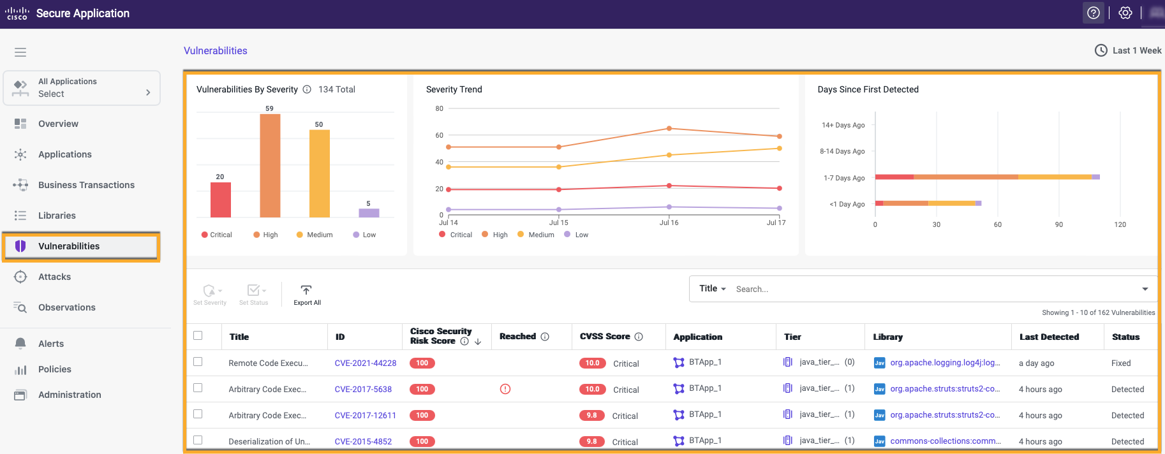This screenshot has width=1165, height=454.
Task: Open CVE-2017-5638 vulnerability link
Action: (363, 390)
